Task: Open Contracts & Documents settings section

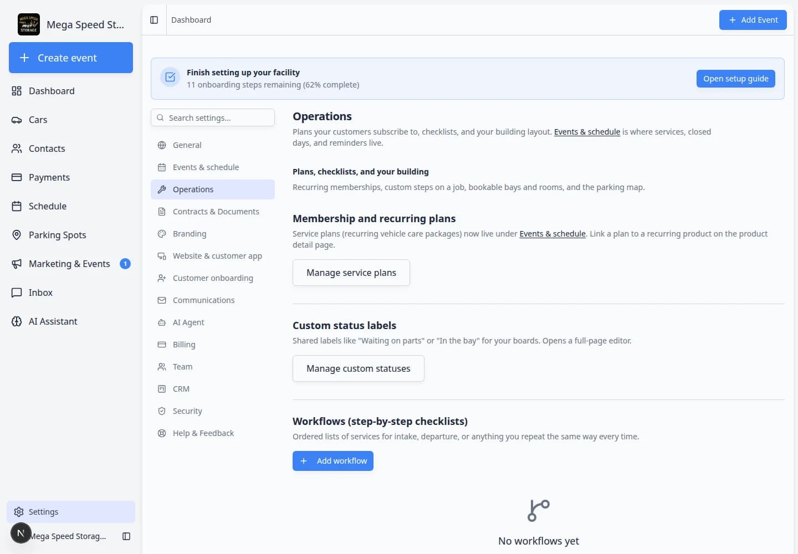Action: click(x=213, y=212)
